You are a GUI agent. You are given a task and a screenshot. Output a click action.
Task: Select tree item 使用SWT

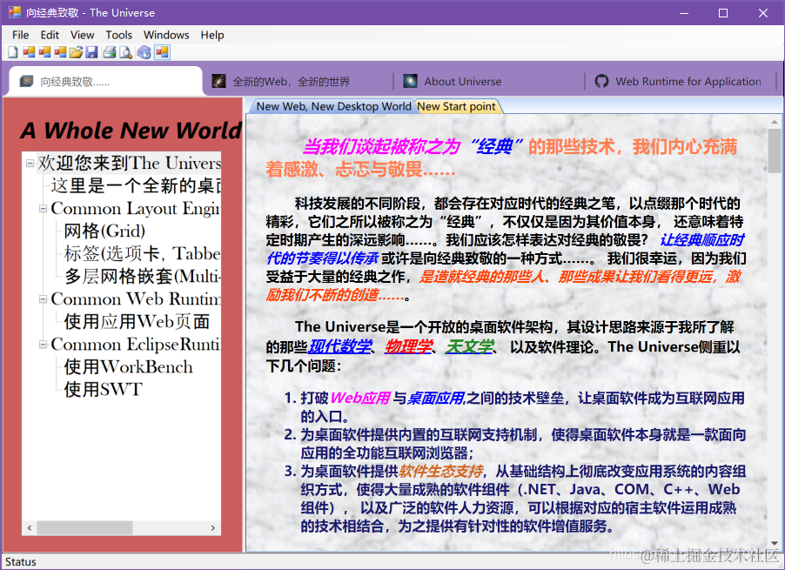[104, 389]
